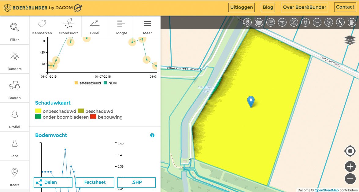Image resolution: width=359 pixels, height=192 pixels.
Task: Click the 01-01-2016 axis date label
Action: [x=49, y=76]
